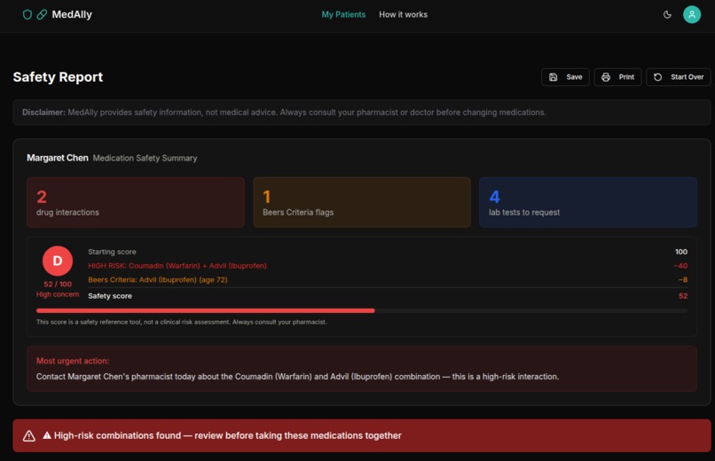Select HIGH RISK Coumadin plus Advil line
715x461 pixels.
point(177,266)
